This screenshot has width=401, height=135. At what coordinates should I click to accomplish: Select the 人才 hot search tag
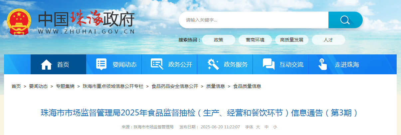328,40
